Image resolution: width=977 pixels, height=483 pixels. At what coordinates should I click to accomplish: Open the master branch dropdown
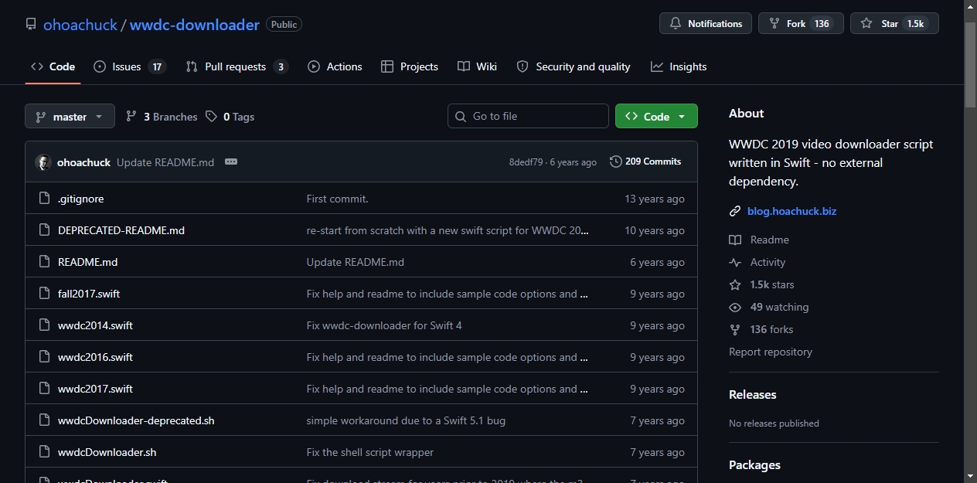70,117
